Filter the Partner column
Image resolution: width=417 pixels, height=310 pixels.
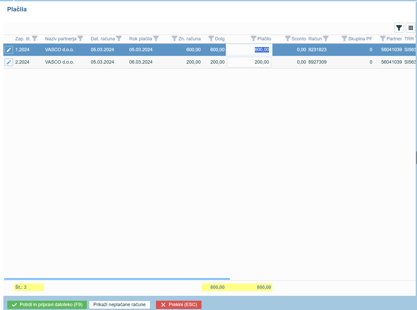point(383,39)
